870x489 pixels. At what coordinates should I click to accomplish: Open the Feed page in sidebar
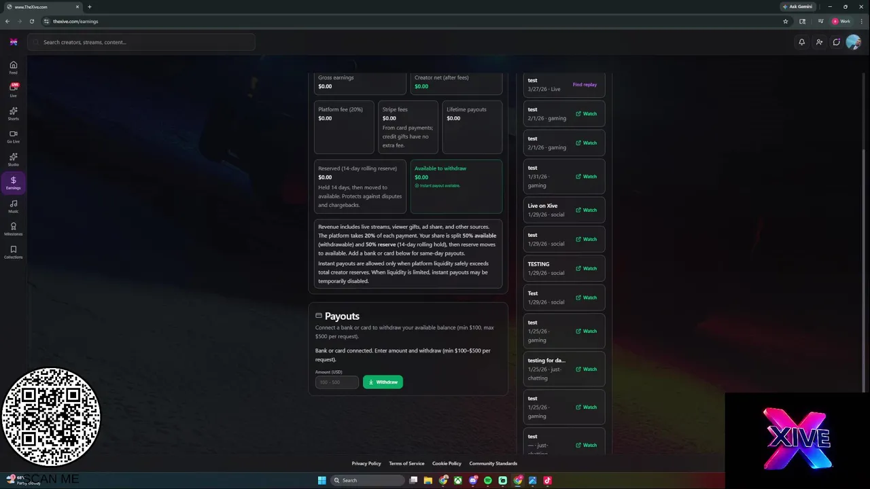[13, 67]
